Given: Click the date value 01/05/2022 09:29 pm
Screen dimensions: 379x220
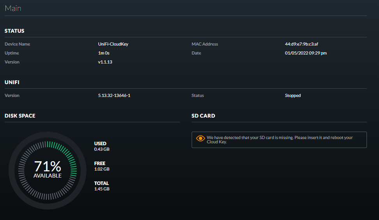Looking at the screenshot, I should (306, 53).
